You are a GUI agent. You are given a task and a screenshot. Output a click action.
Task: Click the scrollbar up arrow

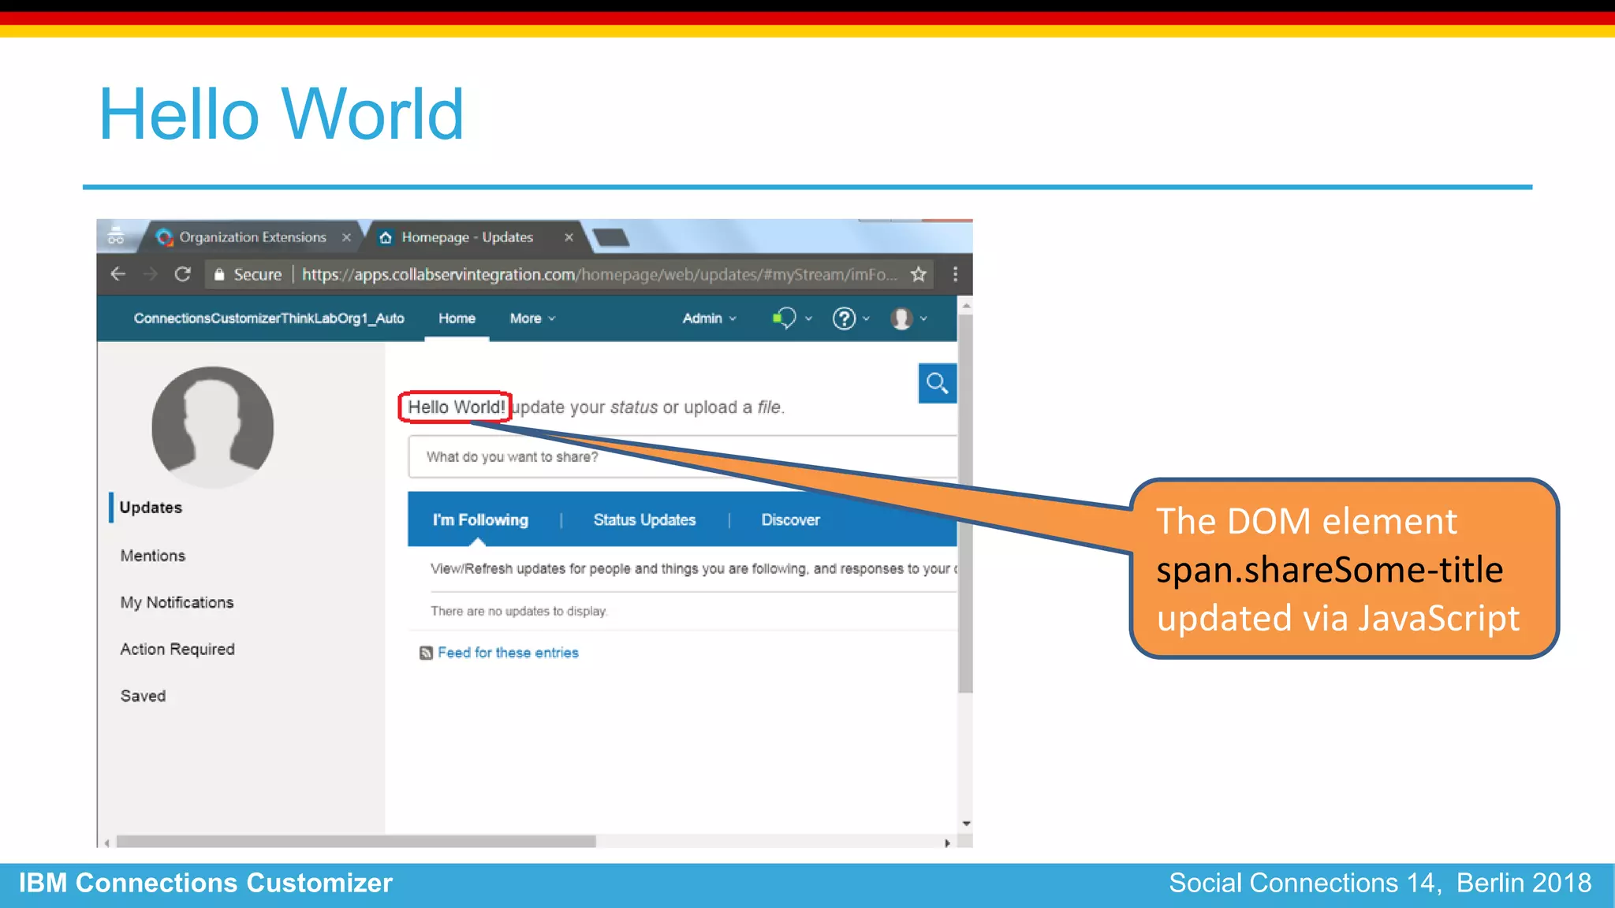tap(966, 305)
